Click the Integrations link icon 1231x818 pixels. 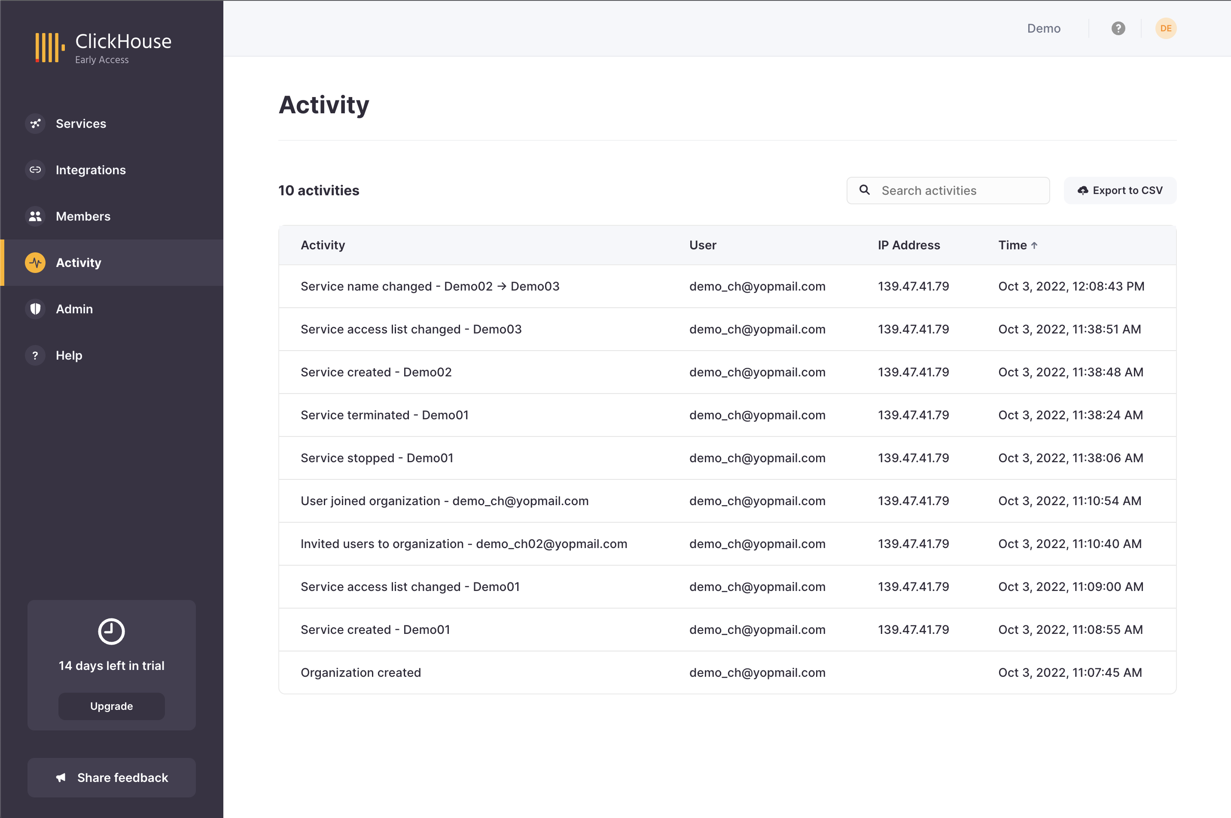click(35, 170)
